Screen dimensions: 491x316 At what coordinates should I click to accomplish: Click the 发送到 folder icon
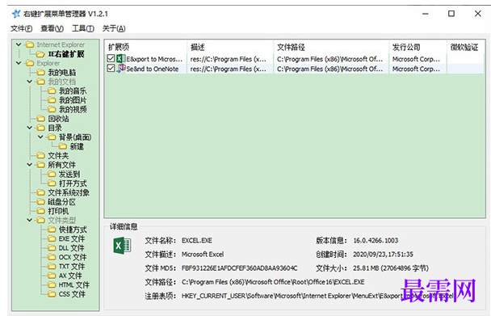pos(52,174)
